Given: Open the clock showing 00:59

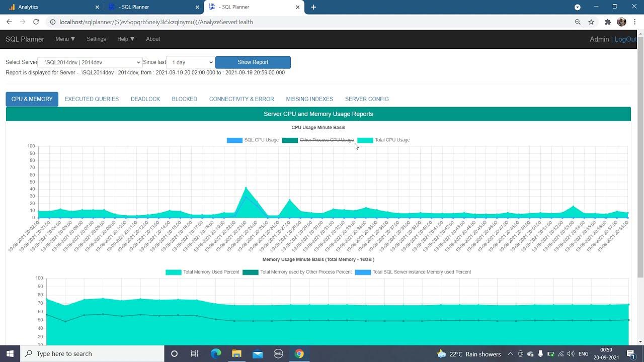Looking at the screenshot, I should (606, 354).
